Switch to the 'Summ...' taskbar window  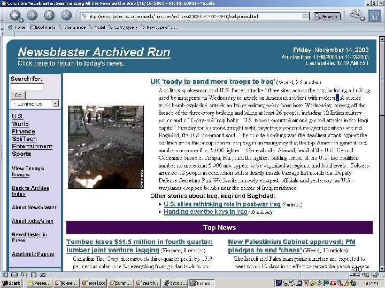pos(120,283)
